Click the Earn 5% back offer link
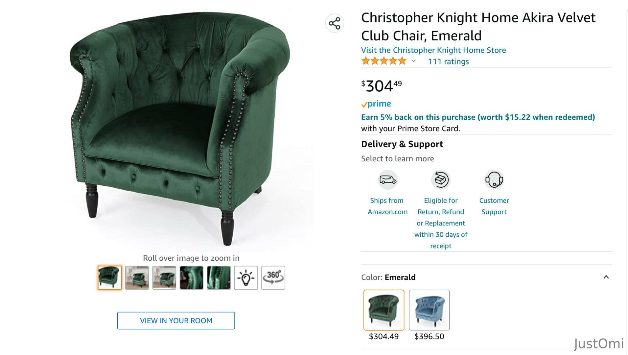Image resolution: width=628 pixels, height=355 pixels. click(x=478, y=117)
